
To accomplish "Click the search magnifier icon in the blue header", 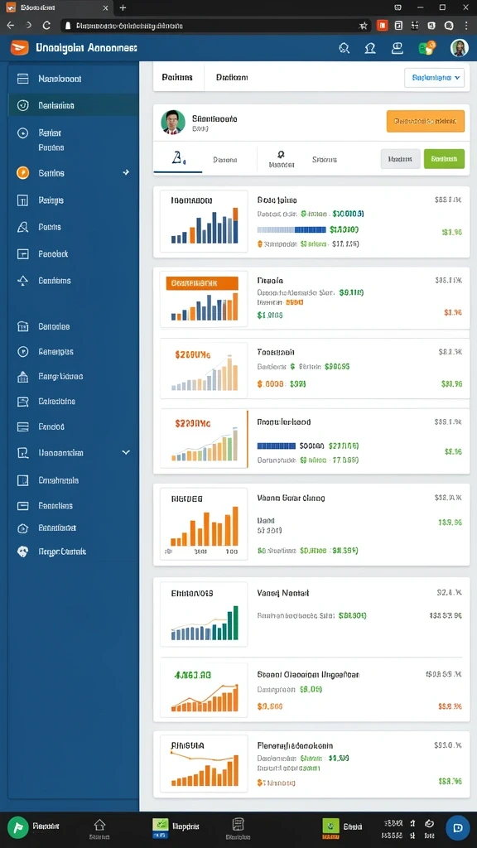I will click(x=344, y=48).
